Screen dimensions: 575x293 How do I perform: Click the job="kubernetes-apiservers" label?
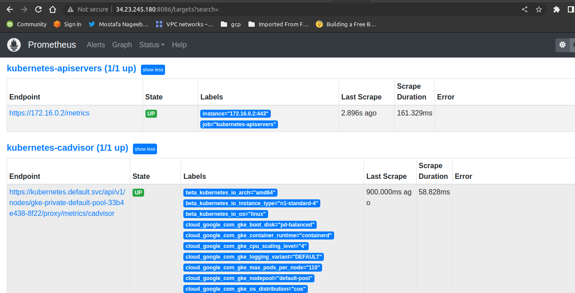[x=239, y=124]
